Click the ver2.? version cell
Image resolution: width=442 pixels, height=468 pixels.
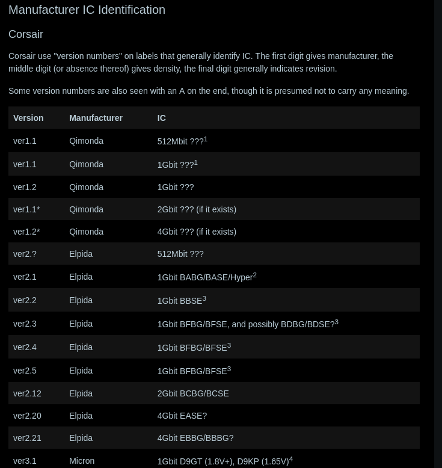[x=25, y=254]
